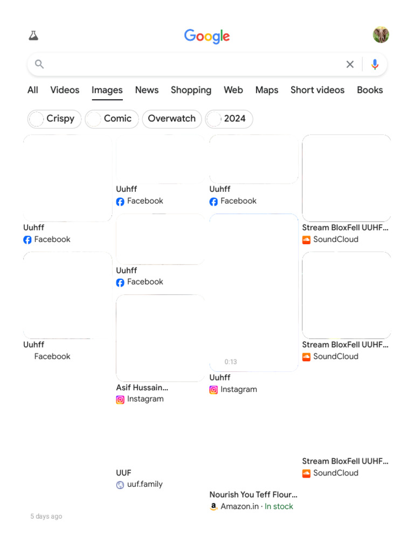Open Search Labs flask icon

click(33, 36)
